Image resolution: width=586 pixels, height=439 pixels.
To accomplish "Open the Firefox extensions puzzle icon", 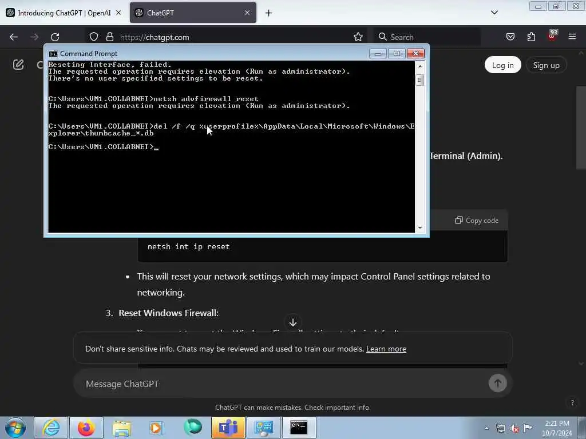I will [531, 37].
